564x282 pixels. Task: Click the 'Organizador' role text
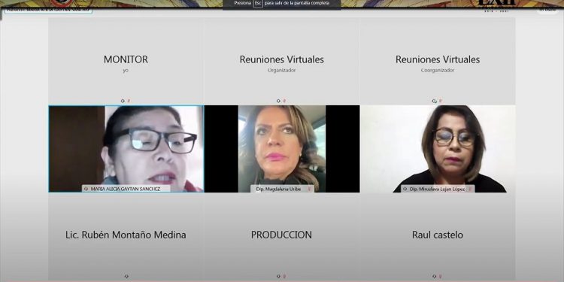click(x=282, y=71)
